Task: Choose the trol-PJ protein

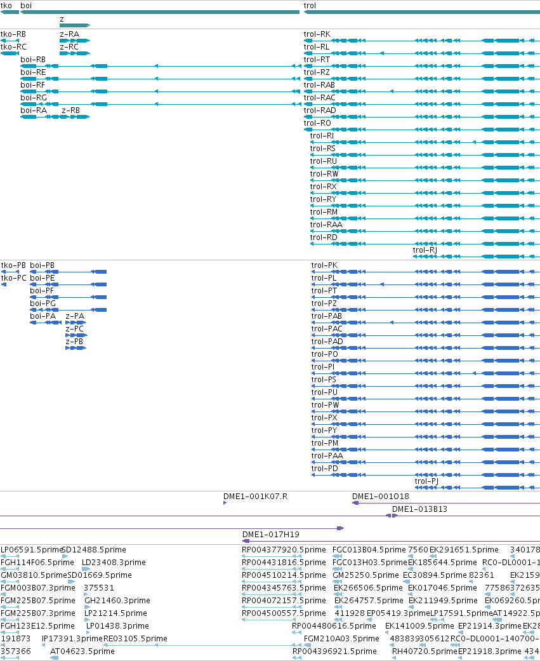Action: (426, 481)
